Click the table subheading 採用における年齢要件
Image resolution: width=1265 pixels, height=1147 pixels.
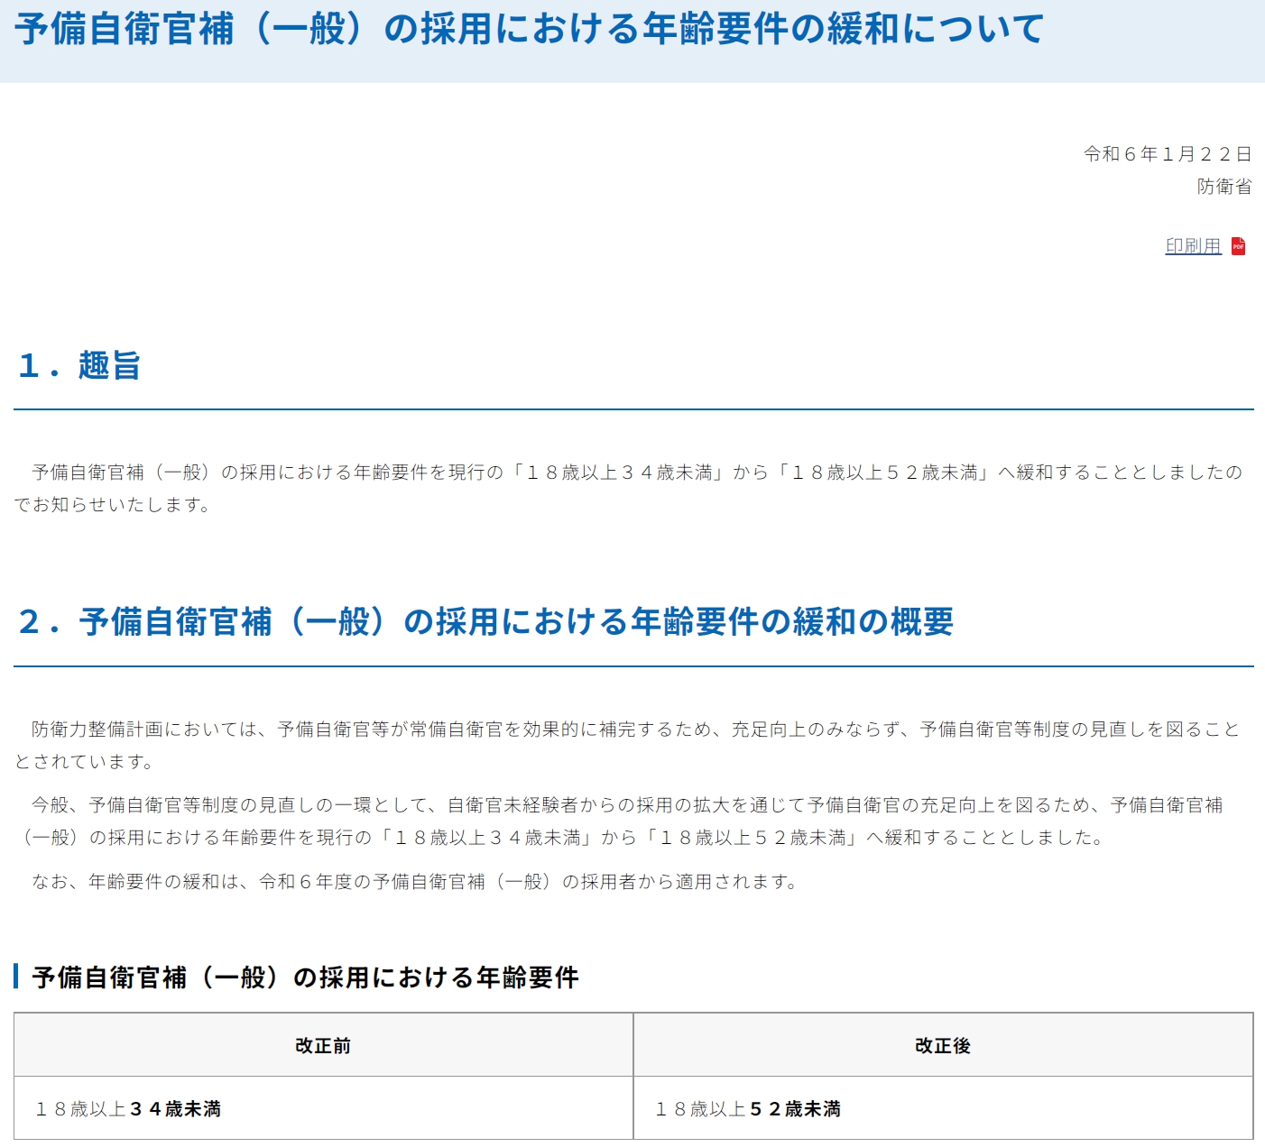pyautogui.click(x=305, y=977)
